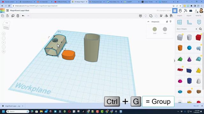Open the Sim Lab apple icon
Image resolution: width=204 pixels, height=114 pixels.
tap(180, 11)
